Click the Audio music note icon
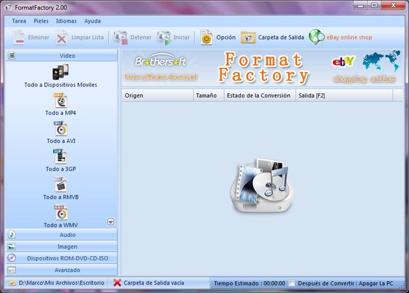 coord(12,235)
